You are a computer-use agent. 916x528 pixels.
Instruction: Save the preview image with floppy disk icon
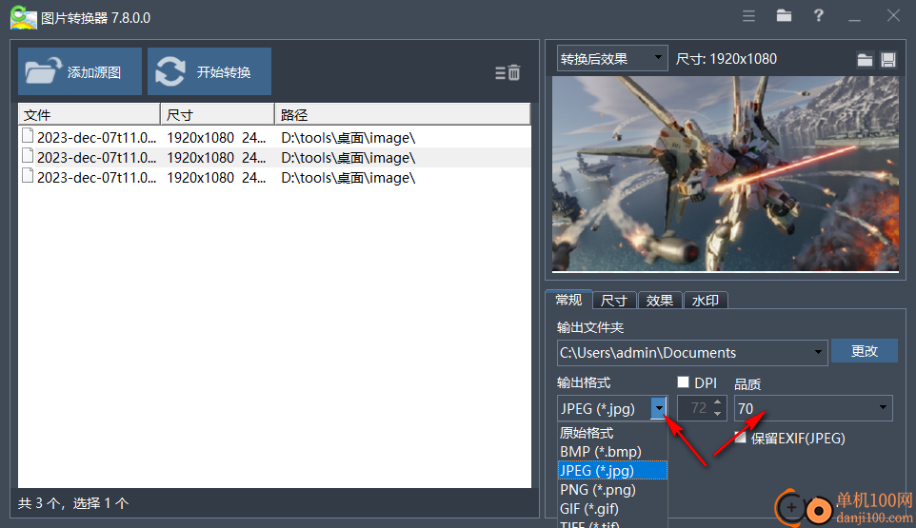point(888,60)
